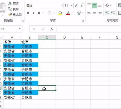This screenshot has width=121, height=109.
Task: Select column G header
Action: coord(115,37)
